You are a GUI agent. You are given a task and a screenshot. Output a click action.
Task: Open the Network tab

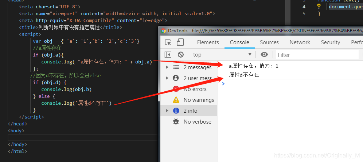(x=300, y=42)
